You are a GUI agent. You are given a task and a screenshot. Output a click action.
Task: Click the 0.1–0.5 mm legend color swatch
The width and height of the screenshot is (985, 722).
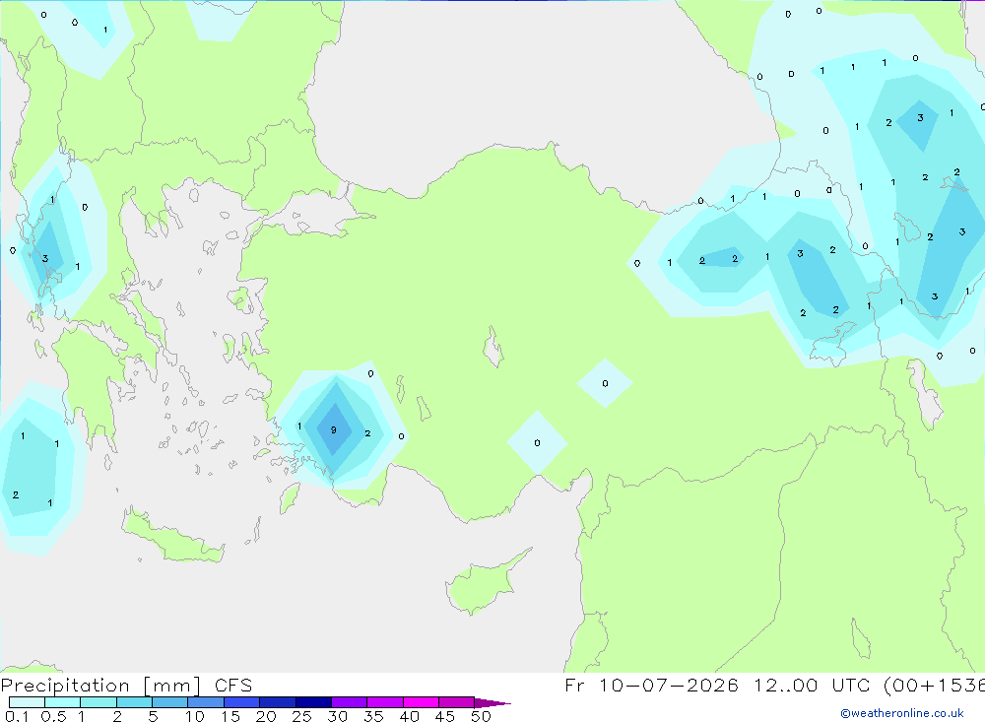coord(27,702)
